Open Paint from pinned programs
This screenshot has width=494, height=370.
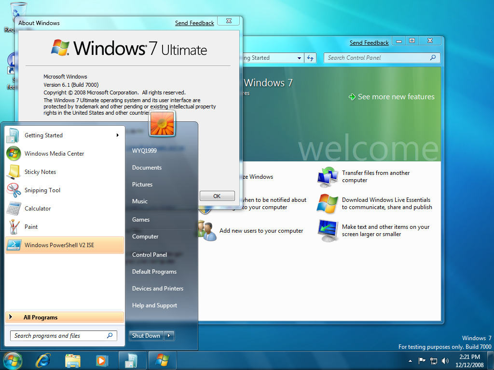coord(31,227)
